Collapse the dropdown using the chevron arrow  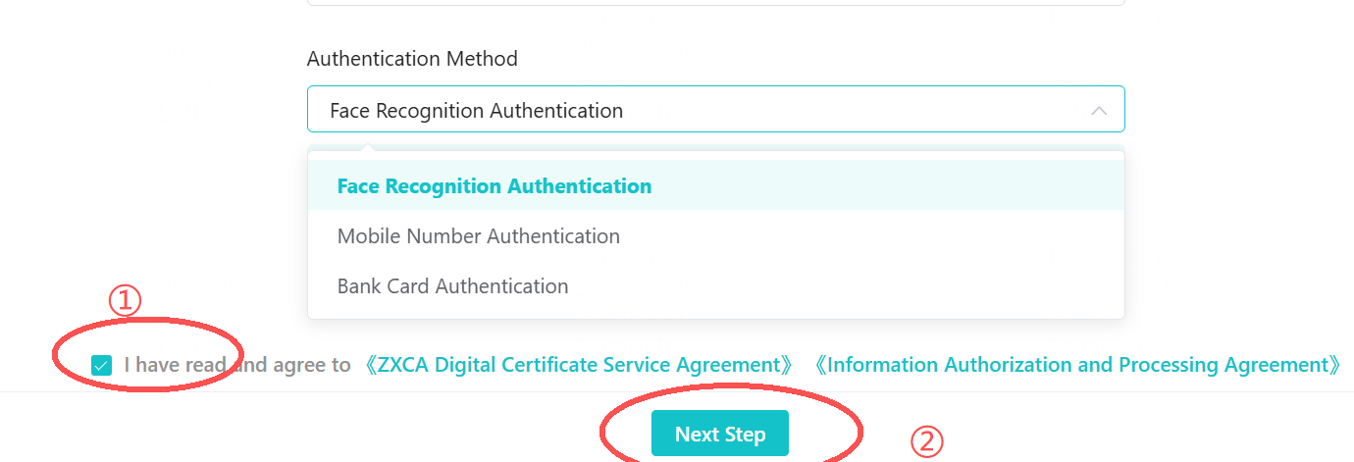pyautogui.click(x=1099, y=111)
